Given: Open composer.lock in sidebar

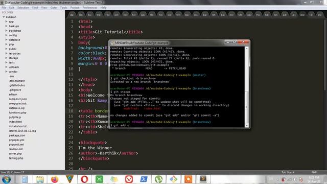Looking at the screenshot, I should coord(17,103).
